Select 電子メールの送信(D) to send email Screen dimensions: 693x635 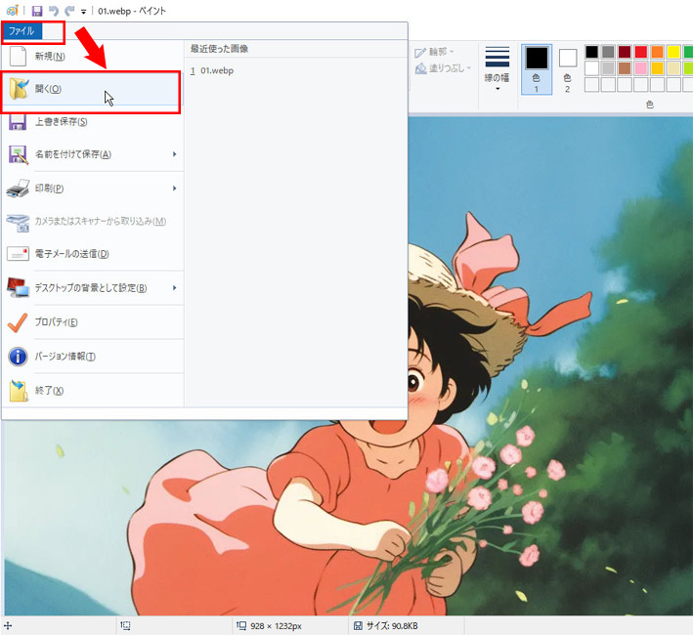pyautogui.click(x=93, y=253)
